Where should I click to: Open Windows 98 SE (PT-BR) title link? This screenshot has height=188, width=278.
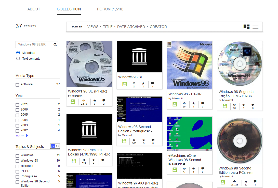(x=88, y=91)
